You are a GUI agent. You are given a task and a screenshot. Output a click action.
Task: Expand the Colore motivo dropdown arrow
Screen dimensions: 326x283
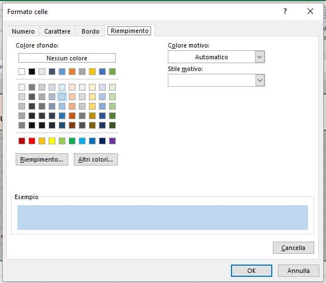pos(259,56)
